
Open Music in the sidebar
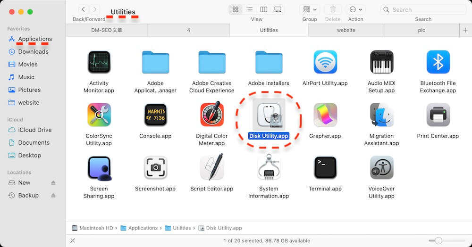click(x=21, y=77)
